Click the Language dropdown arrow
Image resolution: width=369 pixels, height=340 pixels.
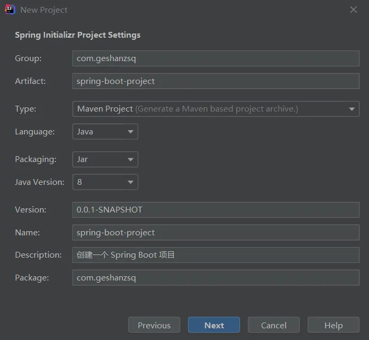(x=131, y=132)
